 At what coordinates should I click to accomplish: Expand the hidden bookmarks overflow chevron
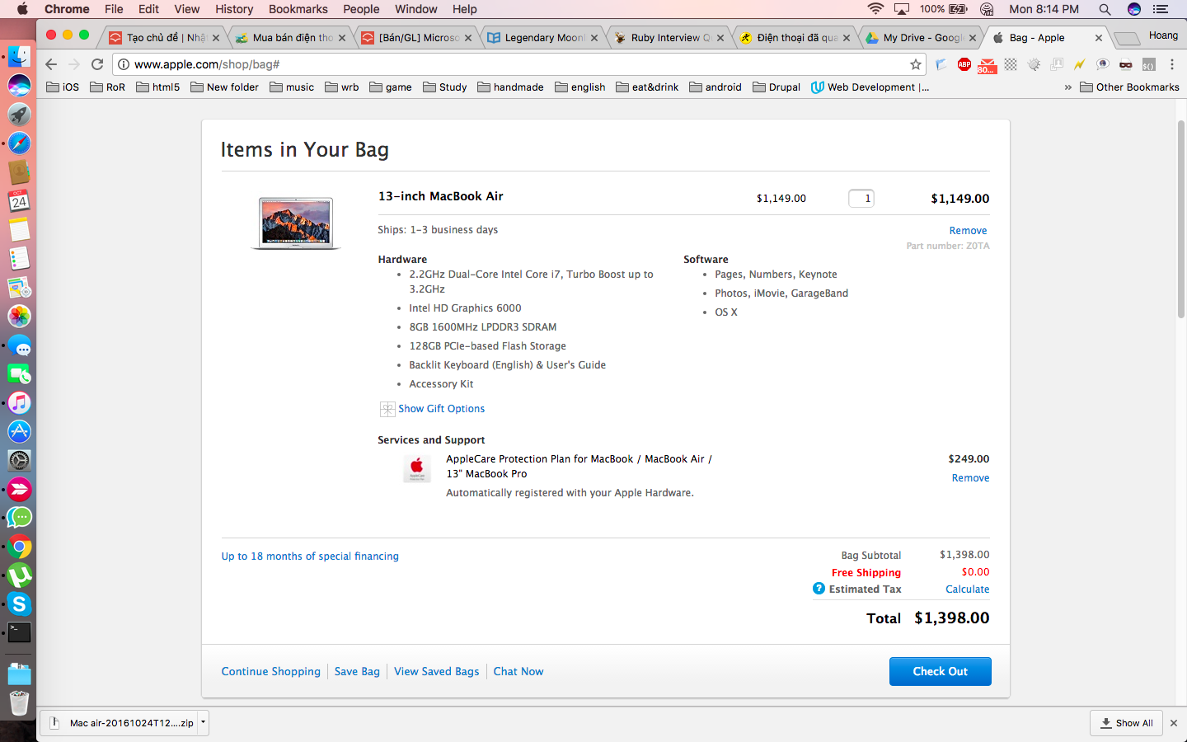(x=1068, y=87)
